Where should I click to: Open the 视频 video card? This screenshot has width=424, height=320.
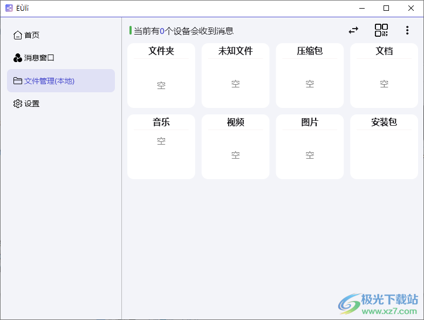pyautogui.click(x=236, y=147)
